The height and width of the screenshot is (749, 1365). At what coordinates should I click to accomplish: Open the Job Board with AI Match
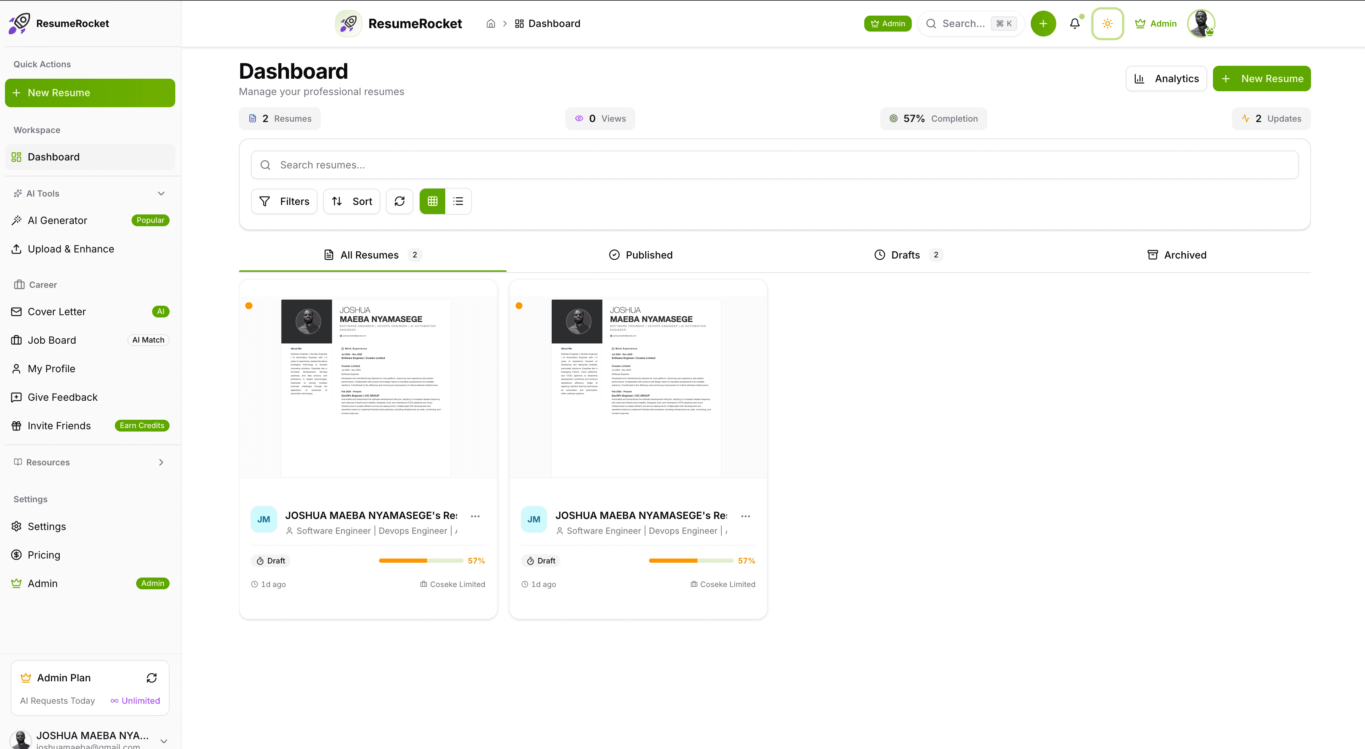[x=51, y=340]
